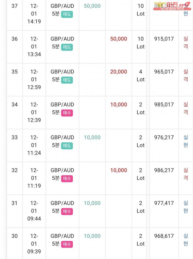
Task: Click the 매도 badge in row 37
Action: click(67, 14)
